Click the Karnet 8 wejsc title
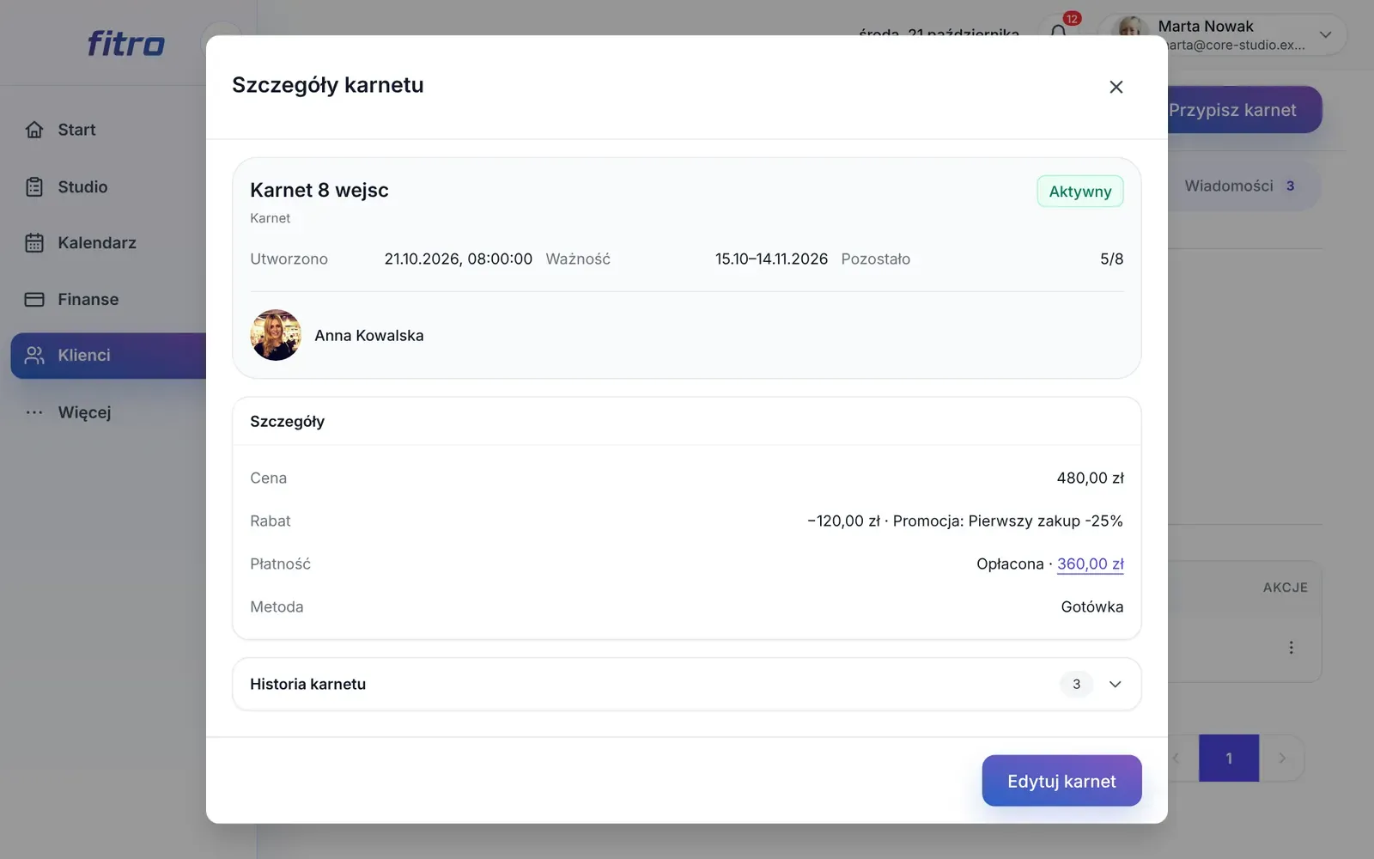Screen dimensions: 1374x859 point(319,190)
